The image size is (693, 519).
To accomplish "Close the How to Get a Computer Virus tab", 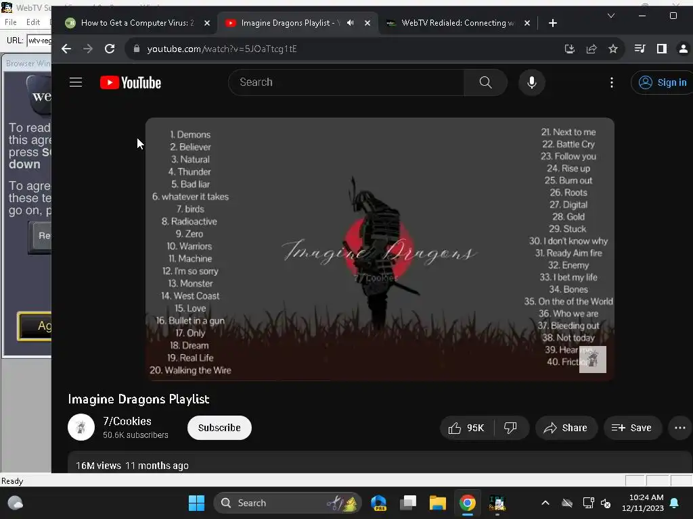I will (207, 23).
